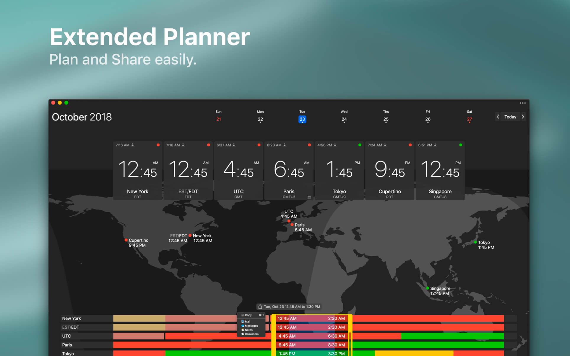Select Mail from the share menu
Screen dimensions: 570x356
[248, 322]
